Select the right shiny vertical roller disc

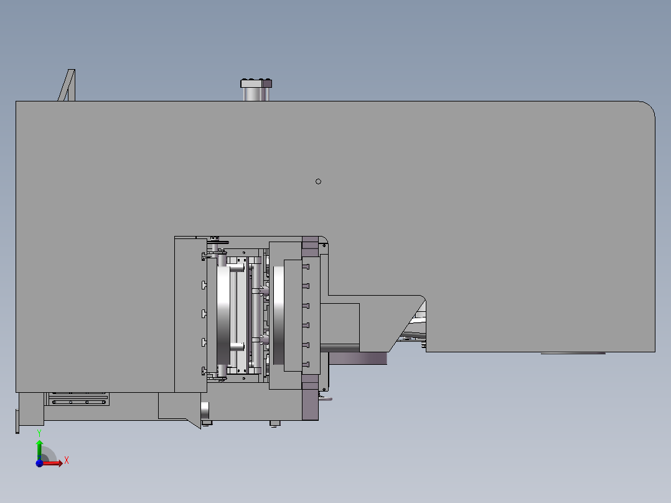tap(279, 316)
